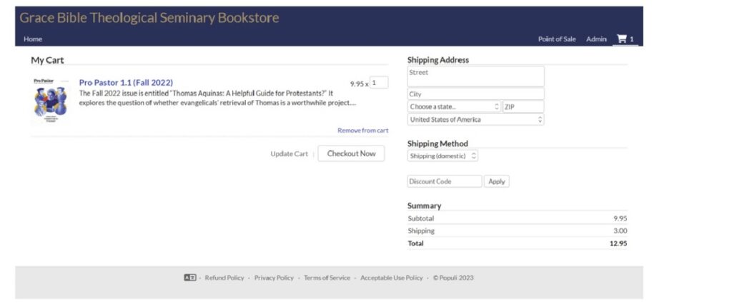
Task: Click the Summary heading
Action: [424, 205]
